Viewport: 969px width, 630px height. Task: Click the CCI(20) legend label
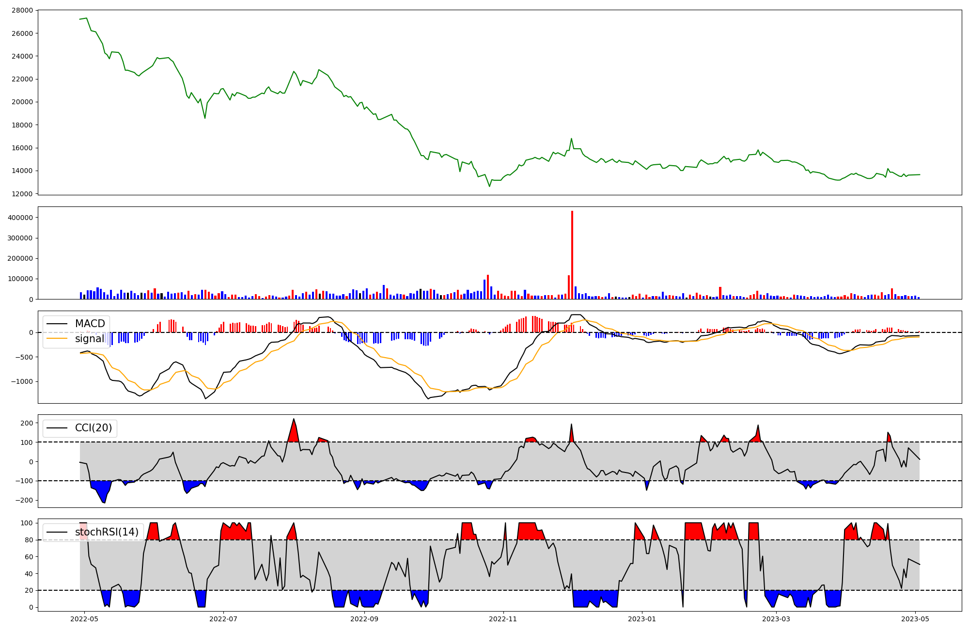pyautogui.click(x=93, y=428)
